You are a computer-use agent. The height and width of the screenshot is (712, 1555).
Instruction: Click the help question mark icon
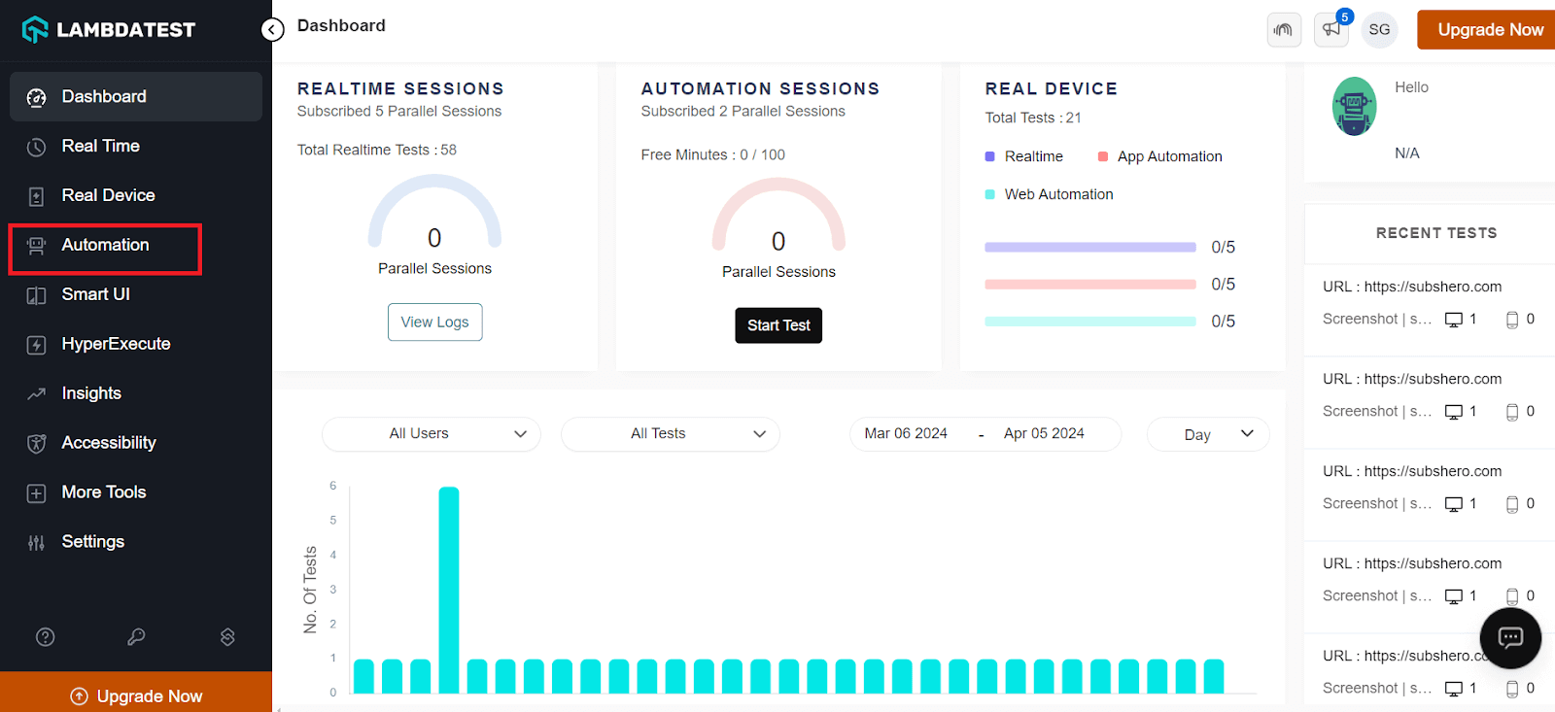point(46,637)
